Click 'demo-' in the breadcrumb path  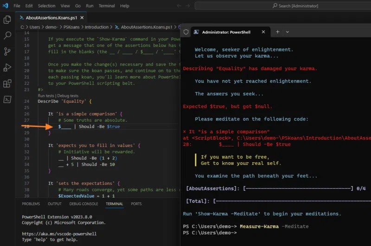(x=51, y=27)
